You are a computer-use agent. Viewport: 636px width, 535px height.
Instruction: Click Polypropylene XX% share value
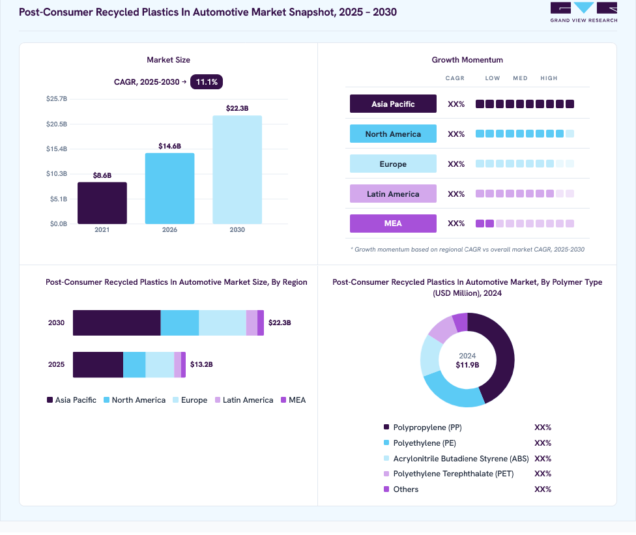(543, 427)
